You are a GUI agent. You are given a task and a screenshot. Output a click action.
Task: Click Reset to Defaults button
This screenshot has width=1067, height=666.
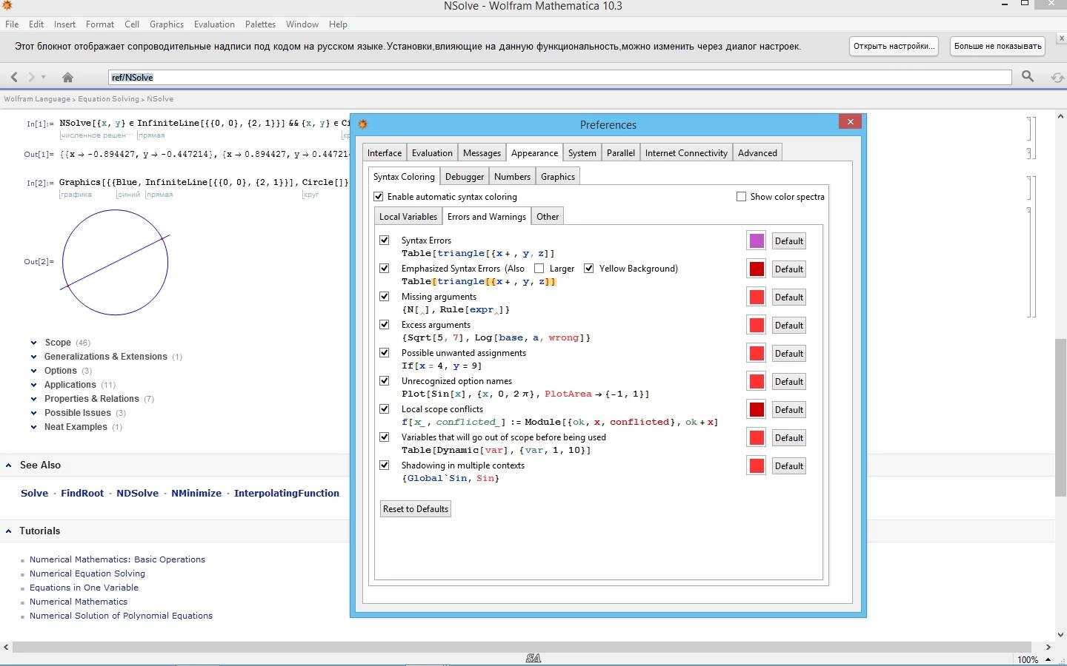416,509
